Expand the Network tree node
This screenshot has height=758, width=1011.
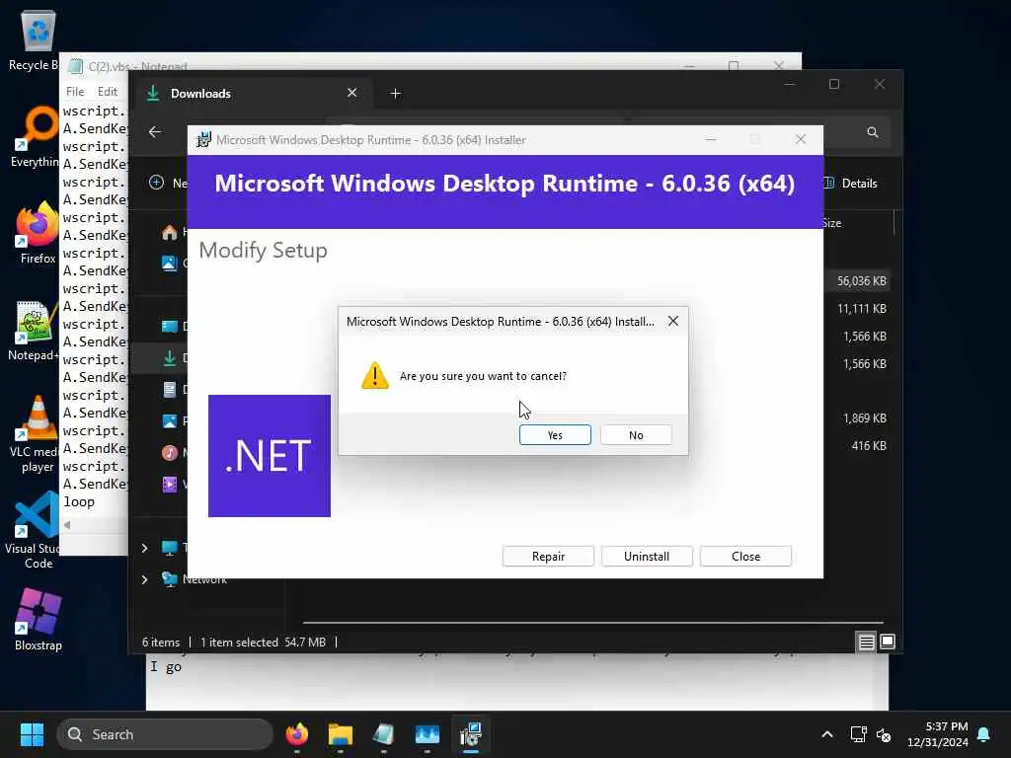point(144,579)
